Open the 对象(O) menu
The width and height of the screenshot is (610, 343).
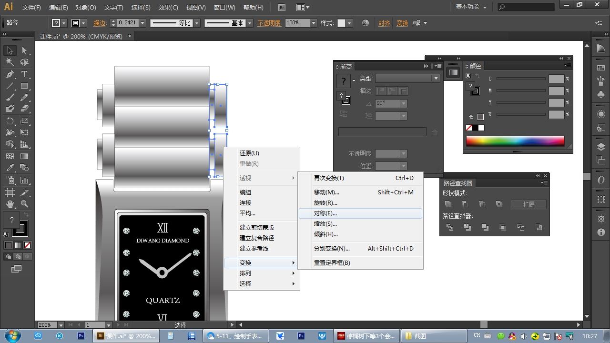pyautogui.click(x=86, y=8)
